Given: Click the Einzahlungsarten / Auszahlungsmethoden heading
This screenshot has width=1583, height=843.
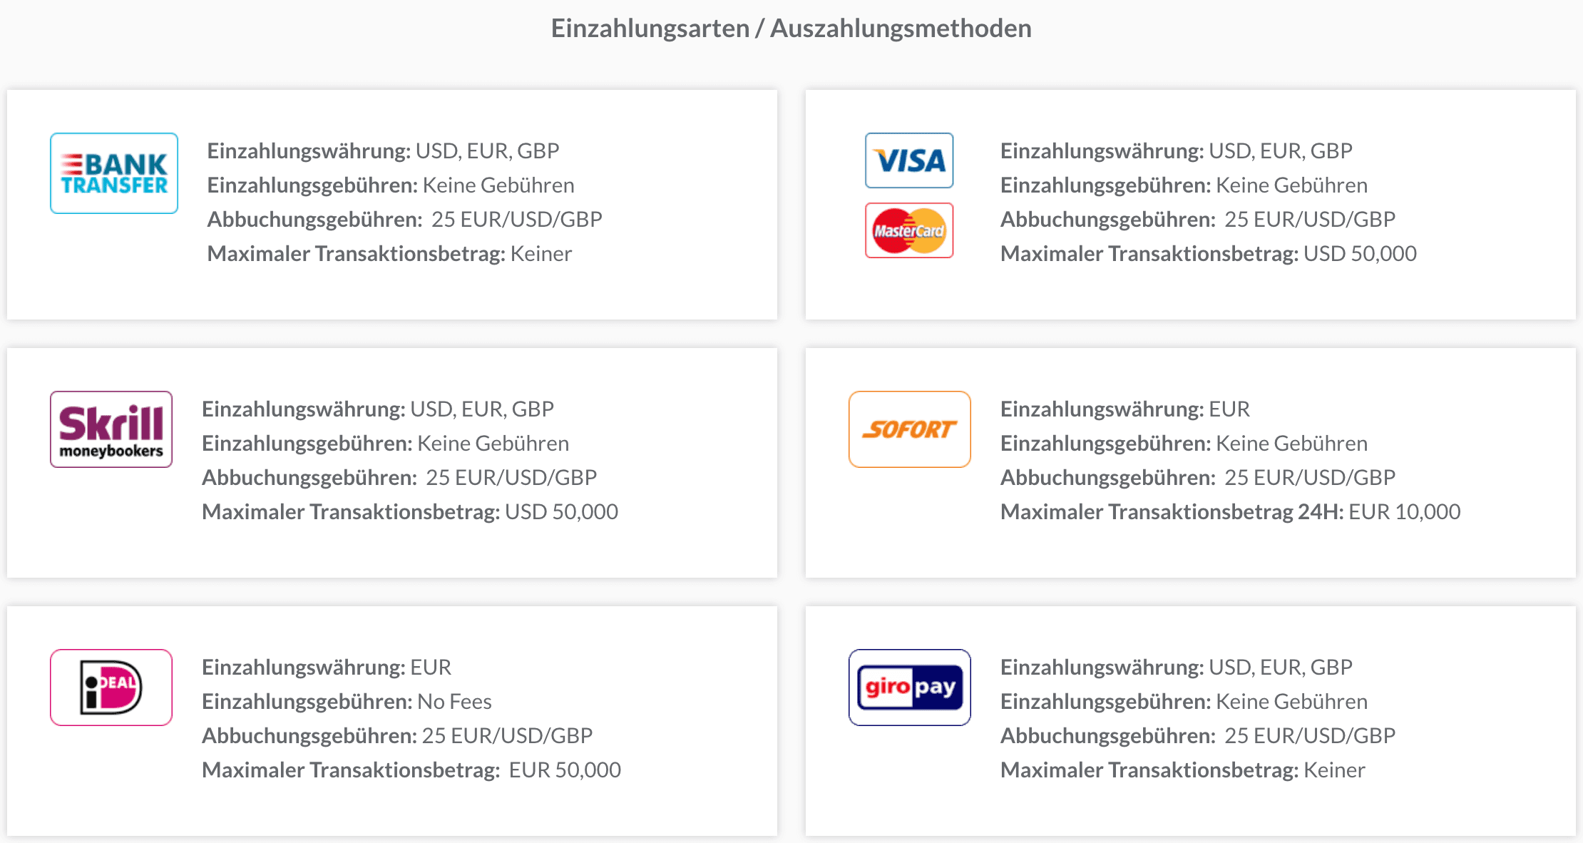Looking at the screenshot, I should coord(791,29).
